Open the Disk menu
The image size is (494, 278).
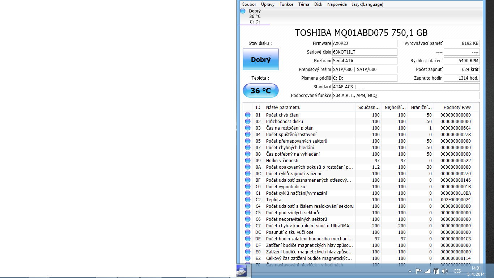point(318,4)
